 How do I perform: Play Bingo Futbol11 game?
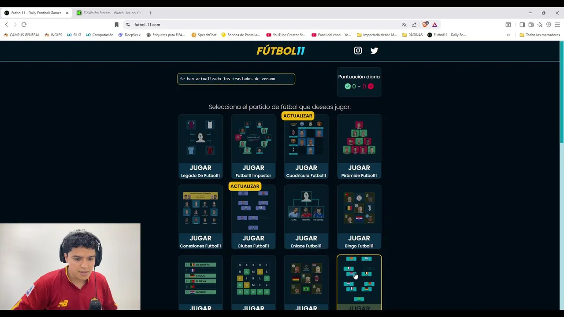click(359, 217)
